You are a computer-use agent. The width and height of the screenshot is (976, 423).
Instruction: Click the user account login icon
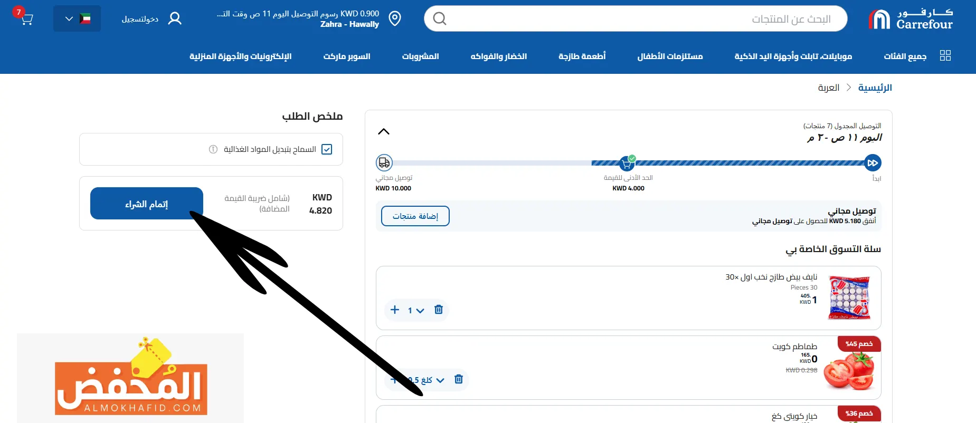click(x=175, y=19)
